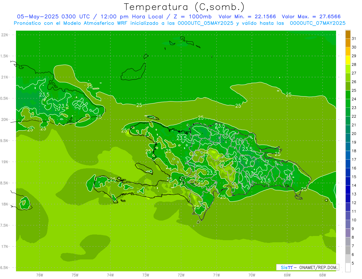
Task: Click the legend value 25
Action: [x=354, y=90]
